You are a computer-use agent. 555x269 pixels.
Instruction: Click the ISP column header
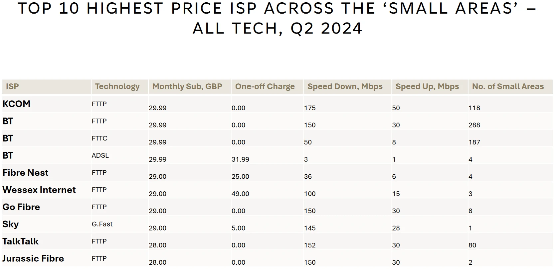click(13, 87)
